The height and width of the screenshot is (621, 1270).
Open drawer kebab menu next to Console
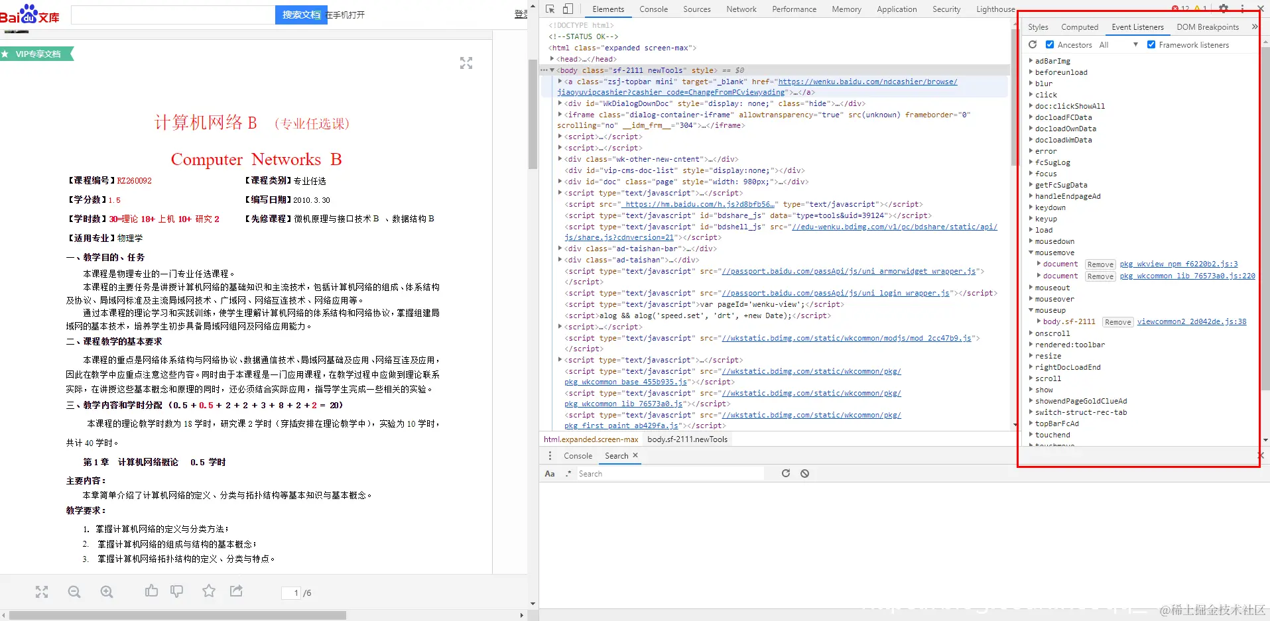click(550, 455)
